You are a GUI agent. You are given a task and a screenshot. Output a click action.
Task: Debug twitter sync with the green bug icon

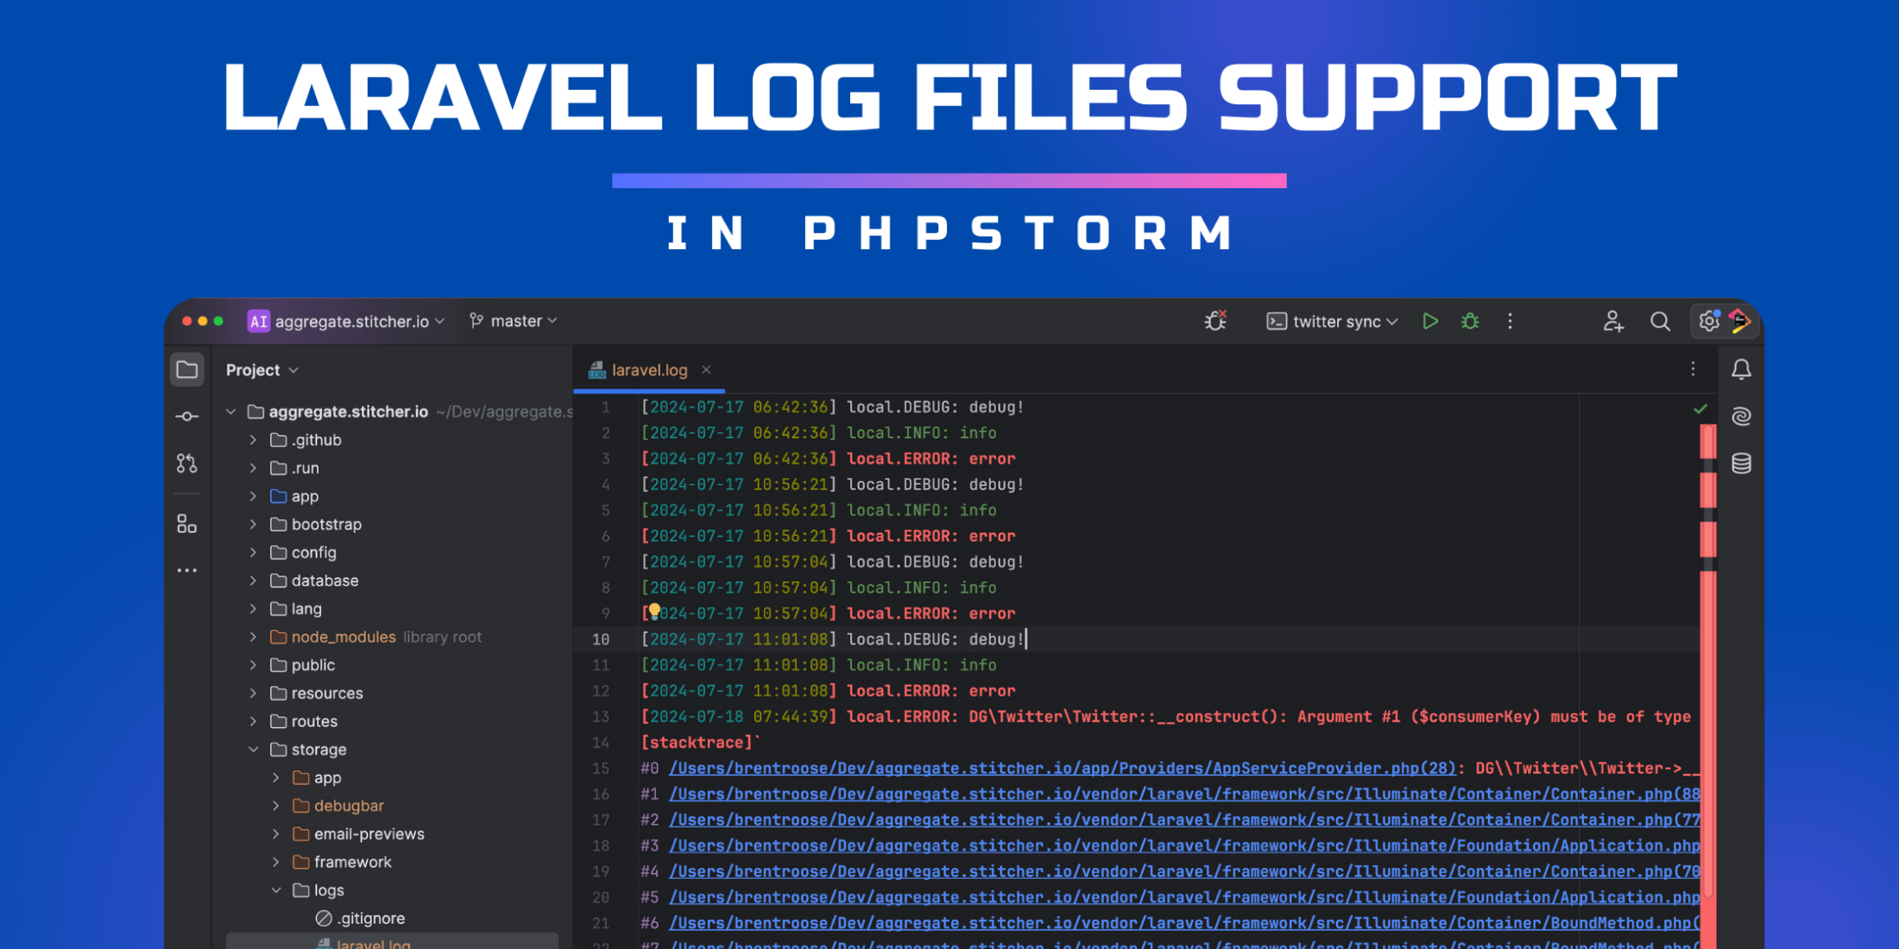pos(1470,321)
